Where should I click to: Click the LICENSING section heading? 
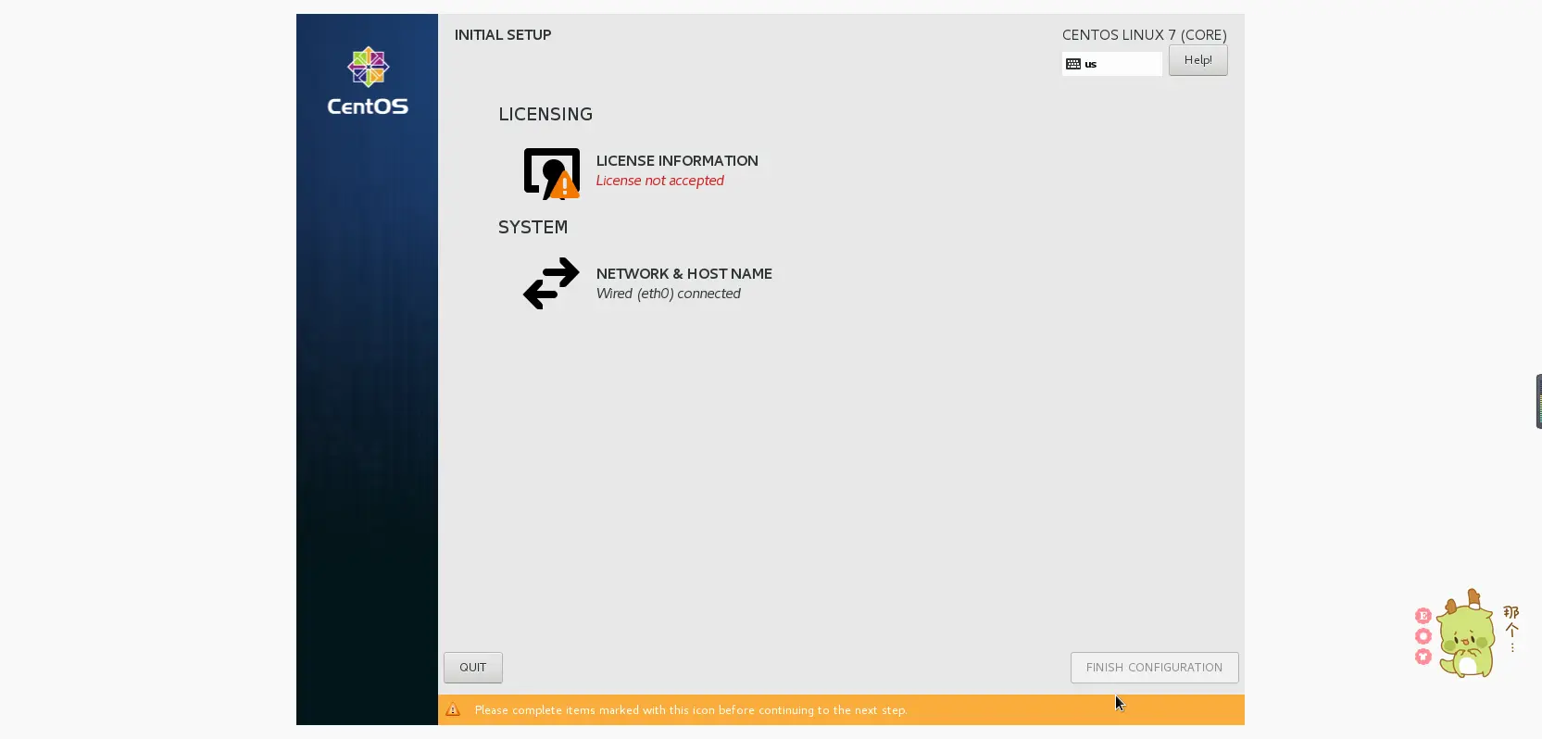click(545, 114)
